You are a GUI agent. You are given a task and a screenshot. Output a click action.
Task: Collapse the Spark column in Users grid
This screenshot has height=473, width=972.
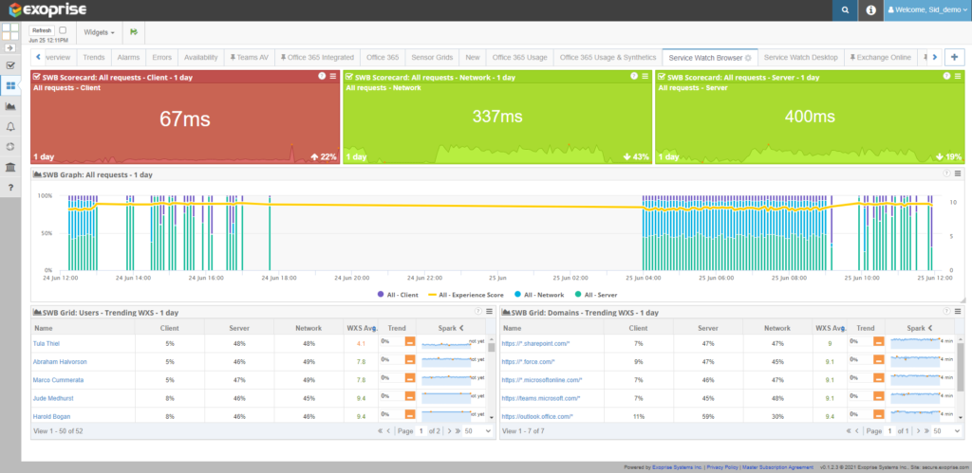462,328
